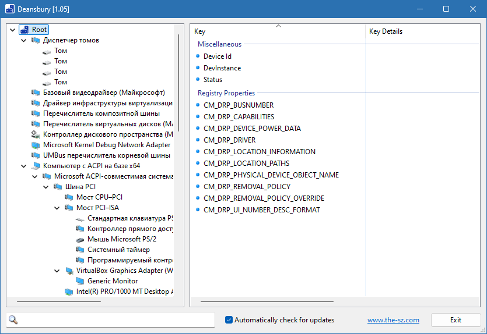Select the Generic Monitor tree label
The image size is (487, 334).
coord(113,281)
